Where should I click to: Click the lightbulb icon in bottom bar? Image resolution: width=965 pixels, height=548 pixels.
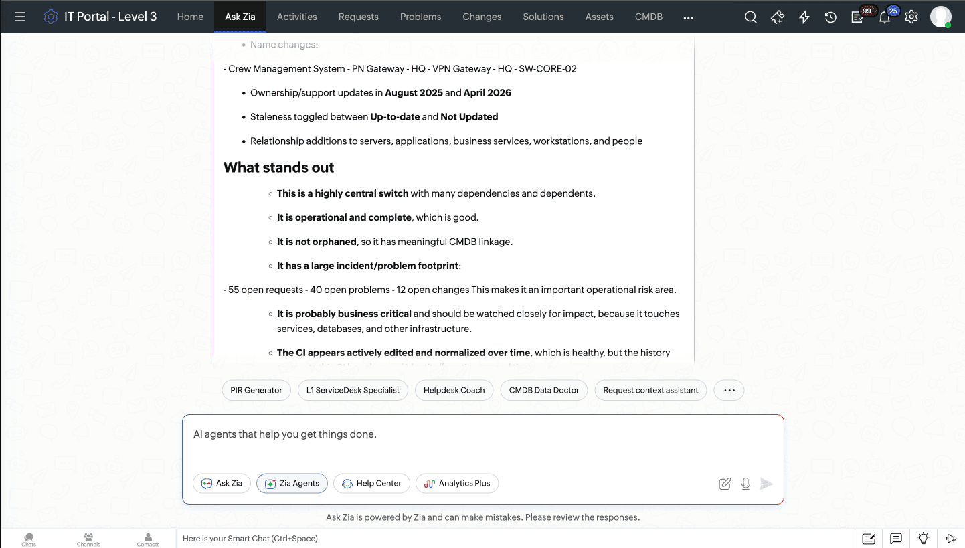coord(924,538)
